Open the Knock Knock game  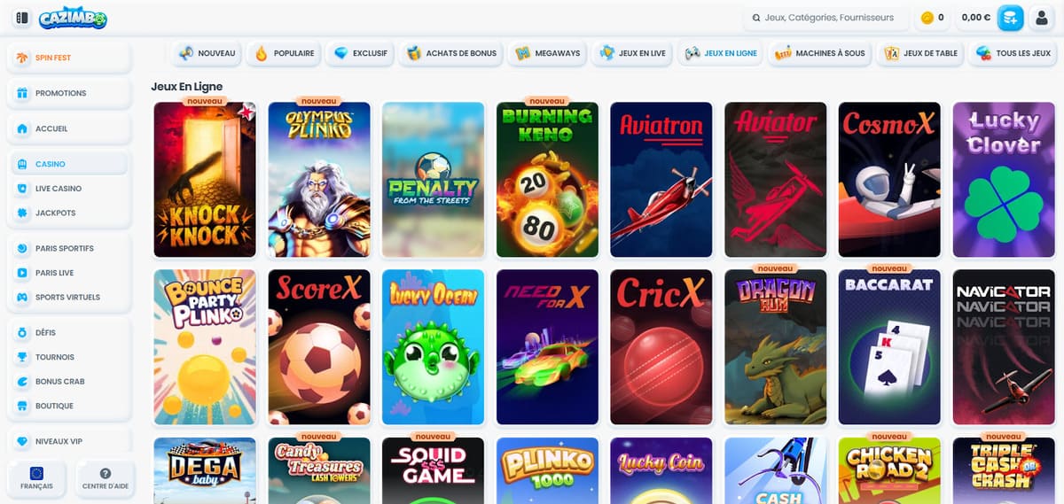205,180
